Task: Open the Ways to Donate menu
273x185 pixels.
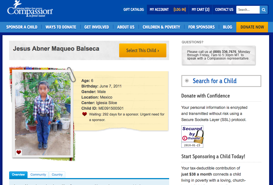Action: pos(61,27)
